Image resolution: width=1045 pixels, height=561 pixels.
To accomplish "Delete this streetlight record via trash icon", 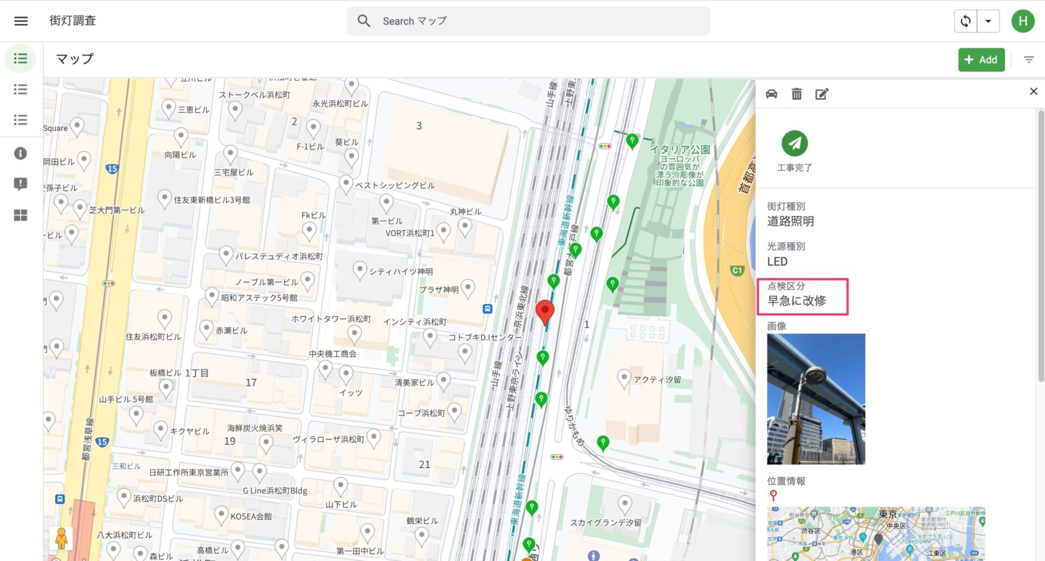I will 797,94.
